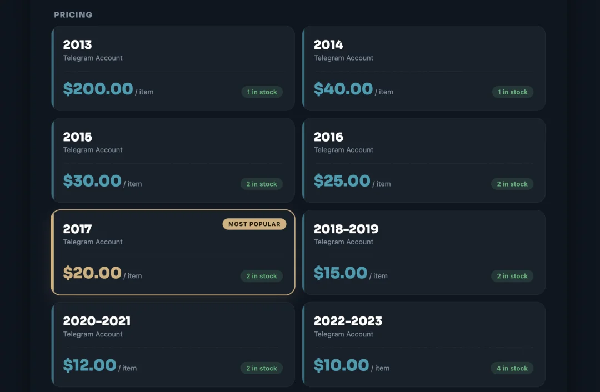Select the 2014 Telegram Account card

(423, 68)
